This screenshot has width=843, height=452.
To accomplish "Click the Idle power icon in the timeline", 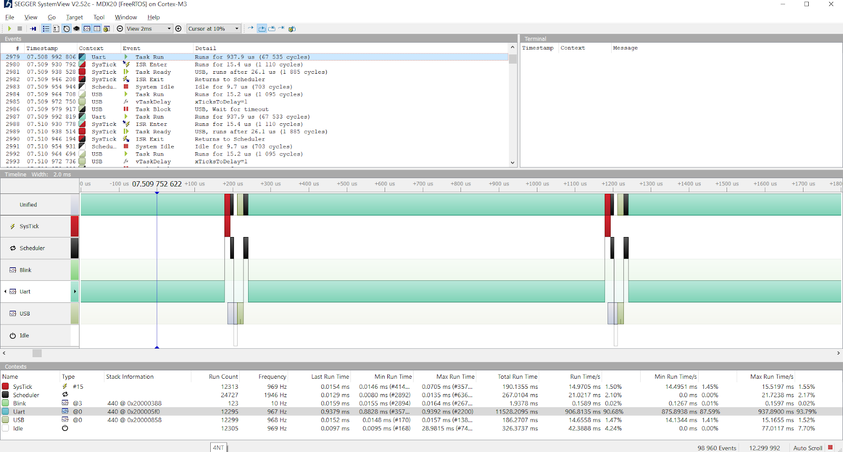I will (13, 336).
